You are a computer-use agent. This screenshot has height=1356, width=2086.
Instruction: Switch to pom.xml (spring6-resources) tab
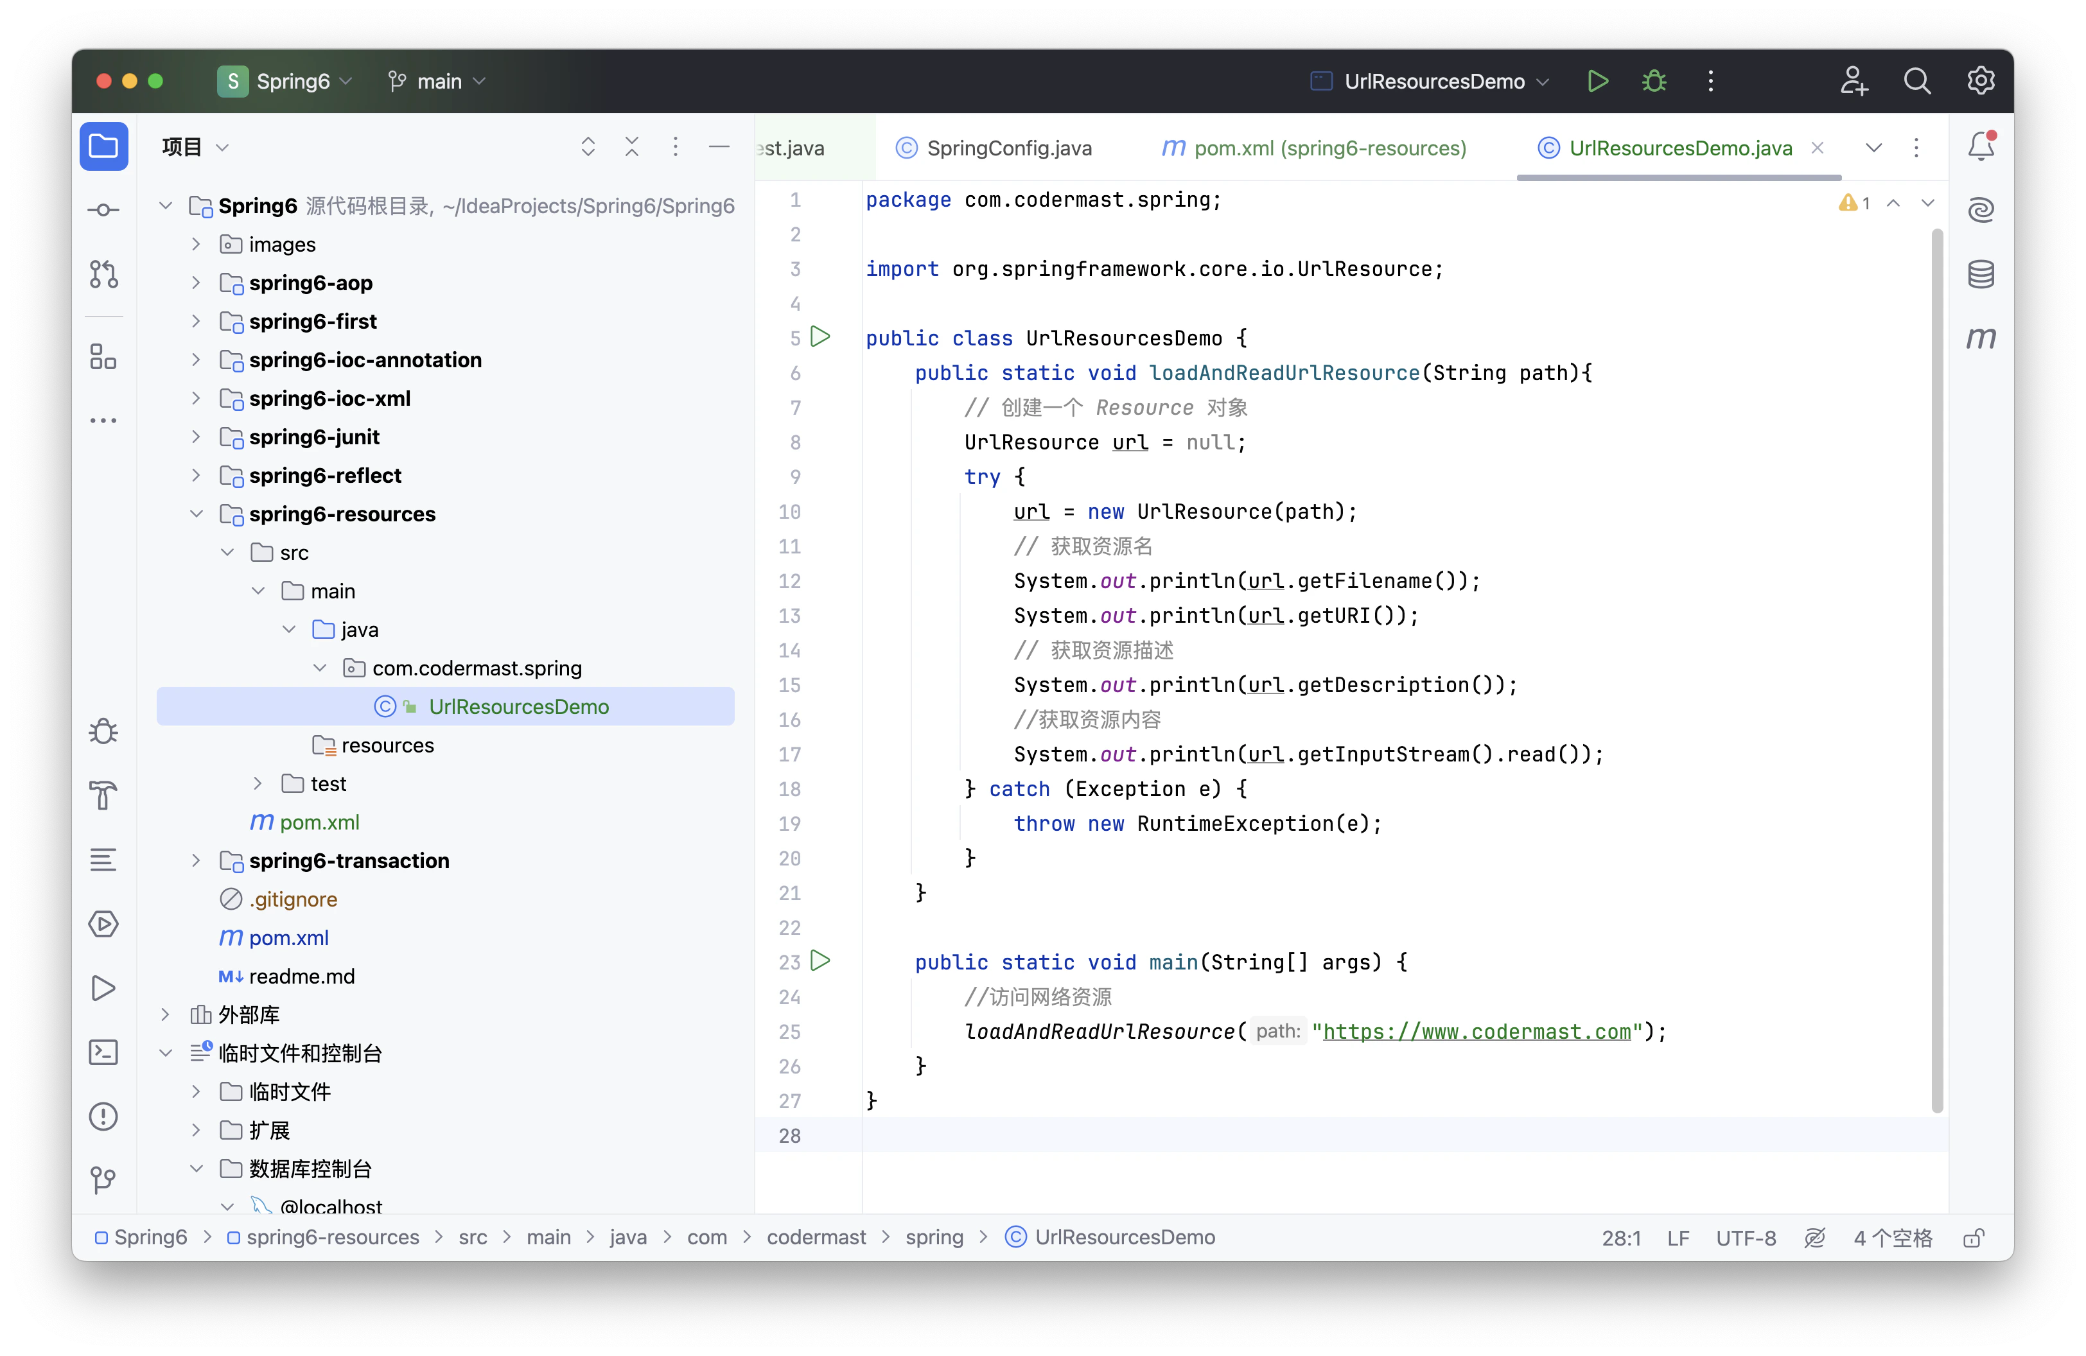(1315, 148)
